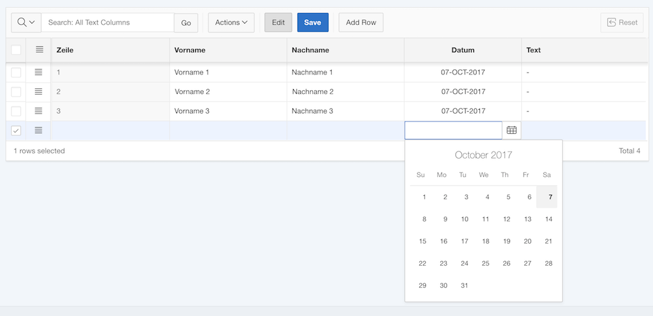
Task: Pick October 17 in the calendar
Action: coord(463,241)
